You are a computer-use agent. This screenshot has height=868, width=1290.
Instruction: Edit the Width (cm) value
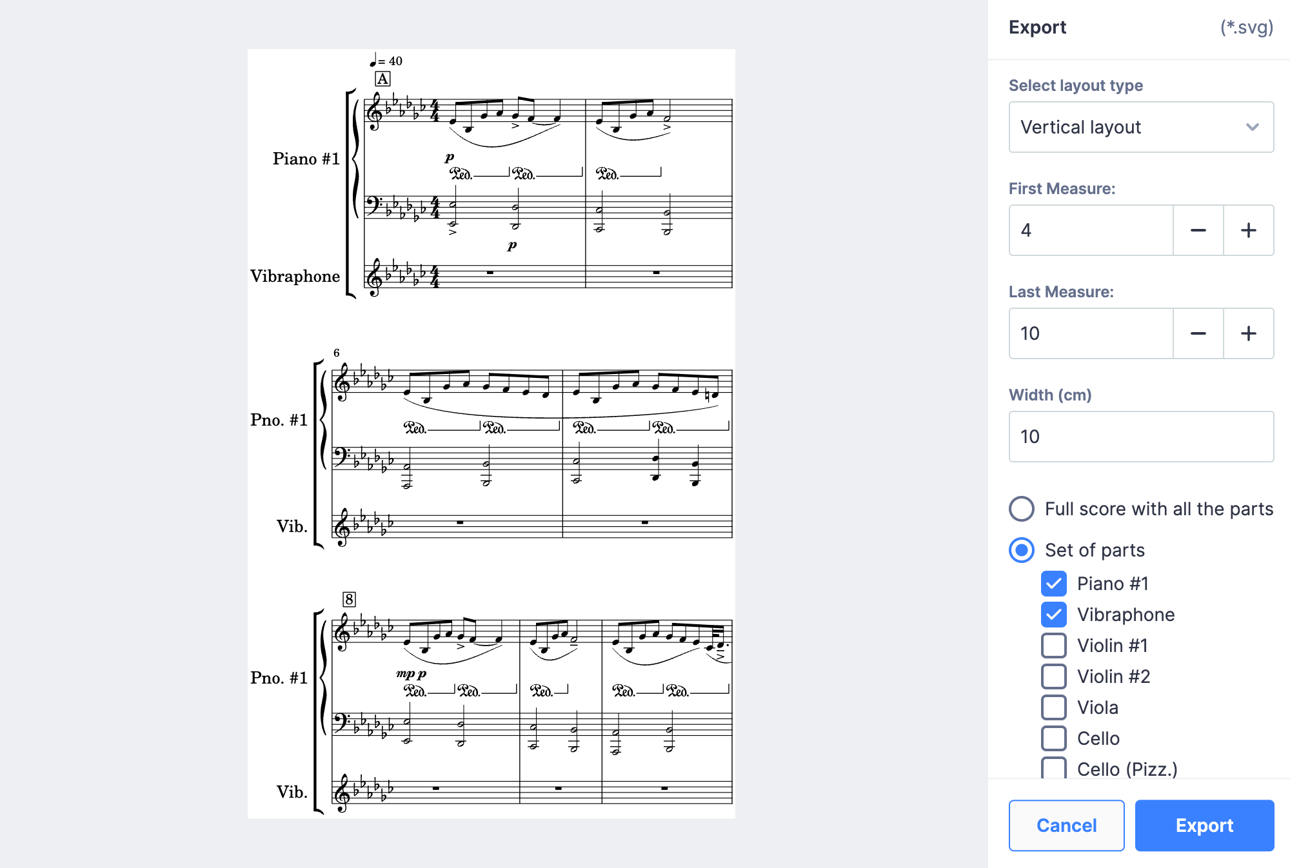(x=1140, y=437)
